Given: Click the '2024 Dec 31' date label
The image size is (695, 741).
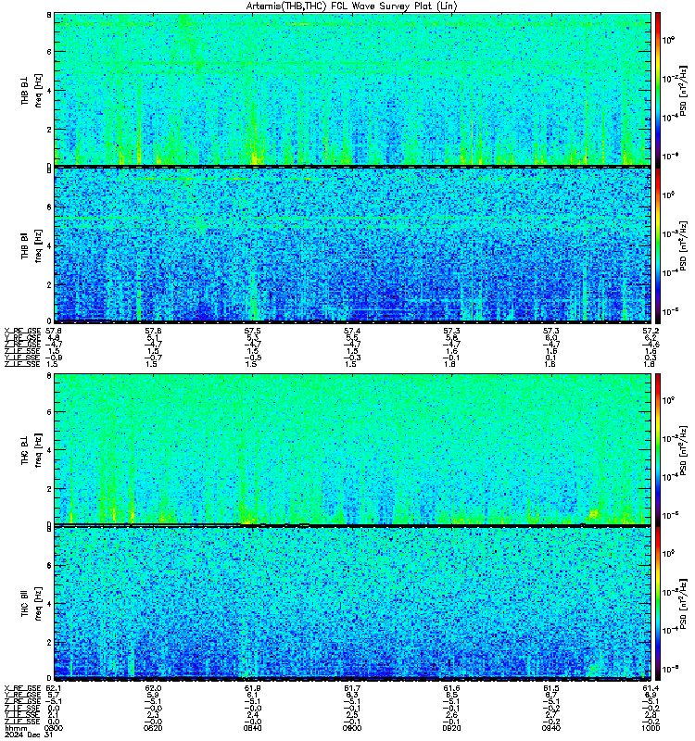Looking at the screenshot, I should [x=29, y=735].
